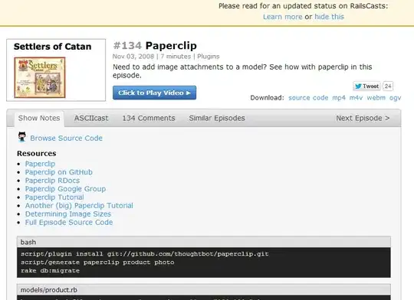
Task: Open Paperclip Google Group link
Action: [65, 189]
